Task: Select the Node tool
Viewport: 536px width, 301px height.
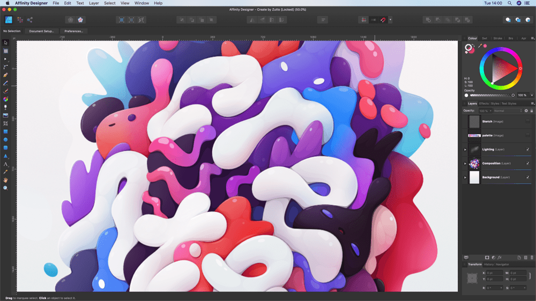Action: pyautogui.click(x=5, y=59)
